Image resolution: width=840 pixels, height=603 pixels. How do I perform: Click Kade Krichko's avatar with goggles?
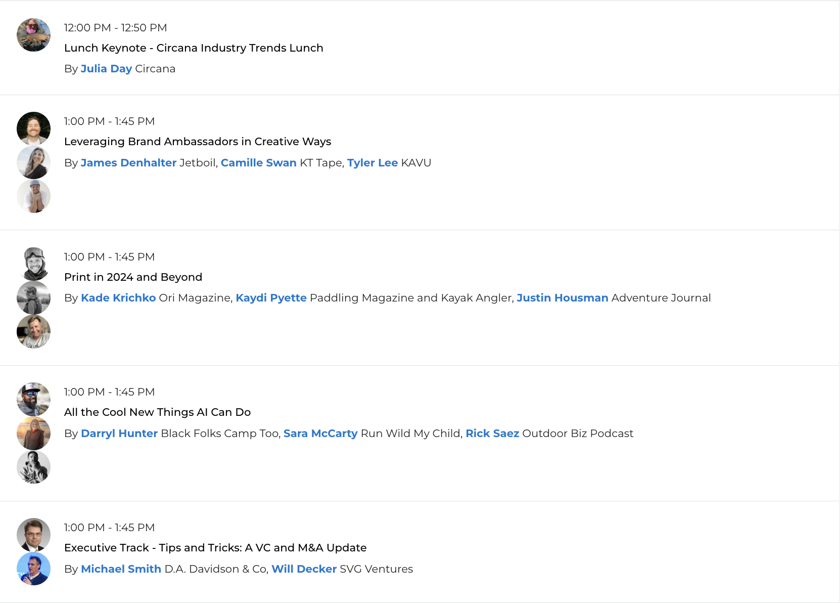pos(33,264)
